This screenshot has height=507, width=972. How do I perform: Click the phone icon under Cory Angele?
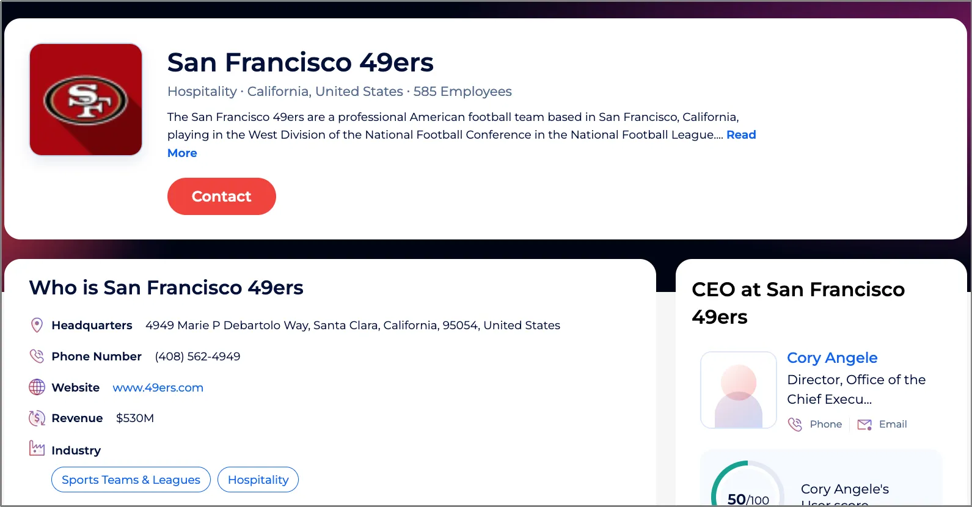point(795,425)
